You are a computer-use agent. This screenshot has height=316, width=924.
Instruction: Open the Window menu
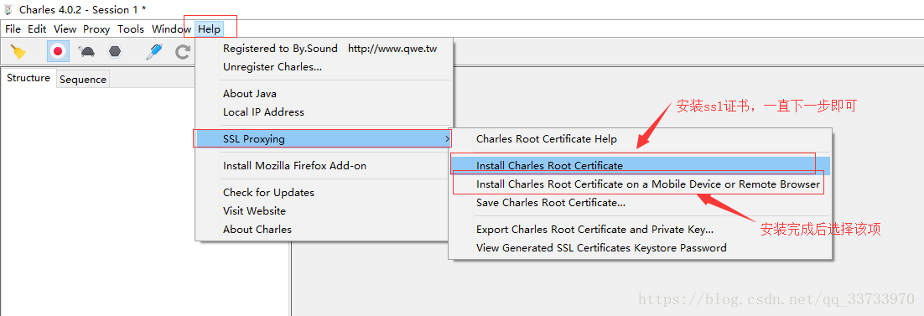(171, 28)
